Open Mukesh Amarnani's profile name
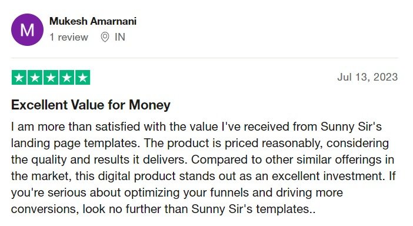The height and width of the screenshot is (226, 413). coord(93,21)
